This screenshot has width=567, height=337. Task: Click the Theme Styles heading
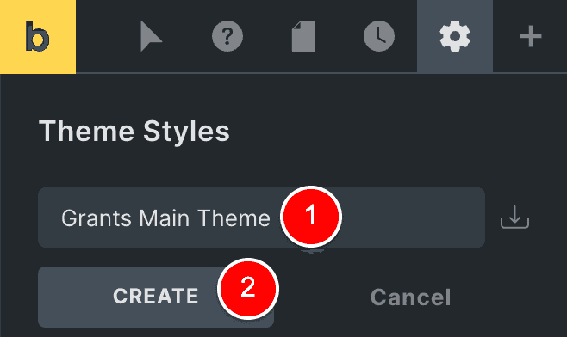point(134,132)
